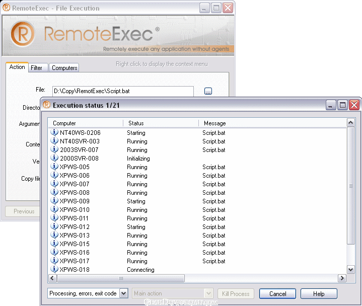Screen dimensions: 362x306
Task: Click the info icon next to XPWS-018
Action: coord(55,269)
